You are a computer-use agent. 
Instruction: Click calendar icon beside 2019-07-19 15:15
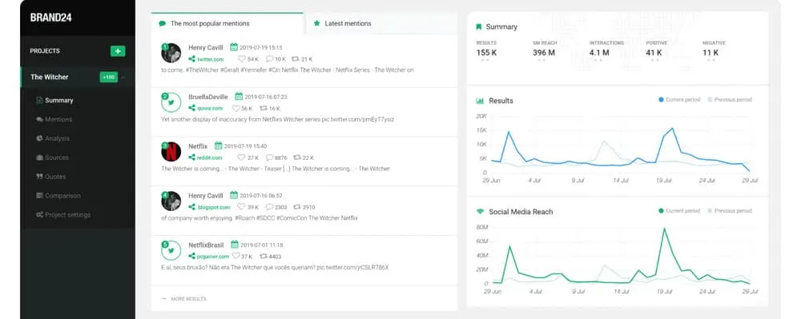coord(234,47)
